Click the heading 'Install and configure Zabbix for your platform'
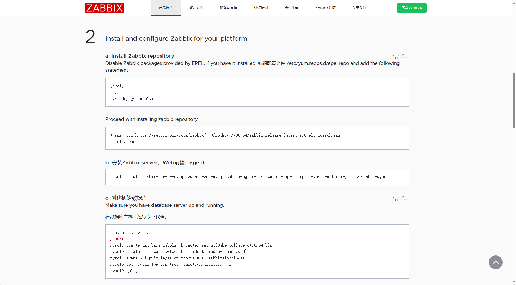Image resolution: width=516 pixels, height=285 pixels. click(176, 38)
